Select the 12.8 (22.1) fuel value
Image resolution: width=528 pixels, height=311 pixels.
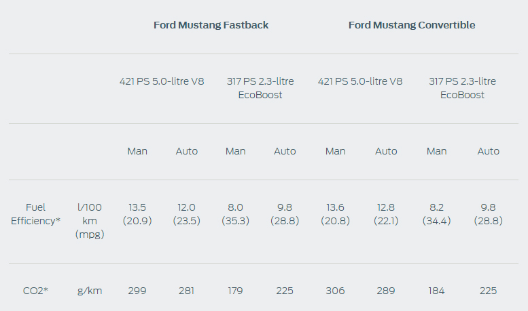pyautogui.click(x=386, y=214)
